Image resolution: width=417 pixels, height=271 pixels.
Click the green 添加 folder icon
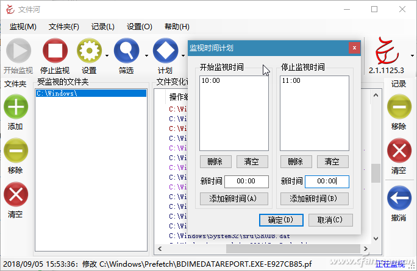tap(16, 107)
